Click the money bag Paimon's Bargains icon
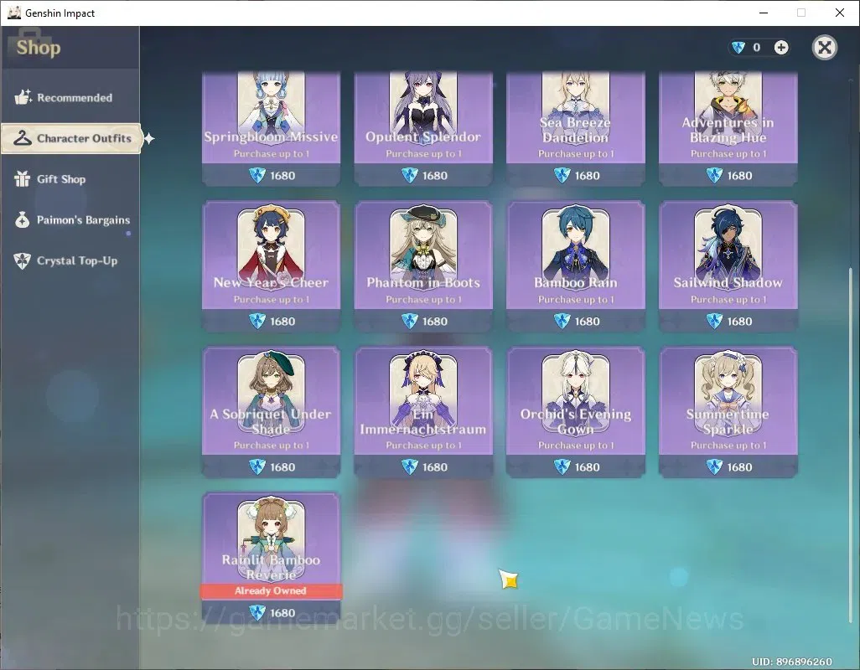The image size is (860, 670). point(23,219)
